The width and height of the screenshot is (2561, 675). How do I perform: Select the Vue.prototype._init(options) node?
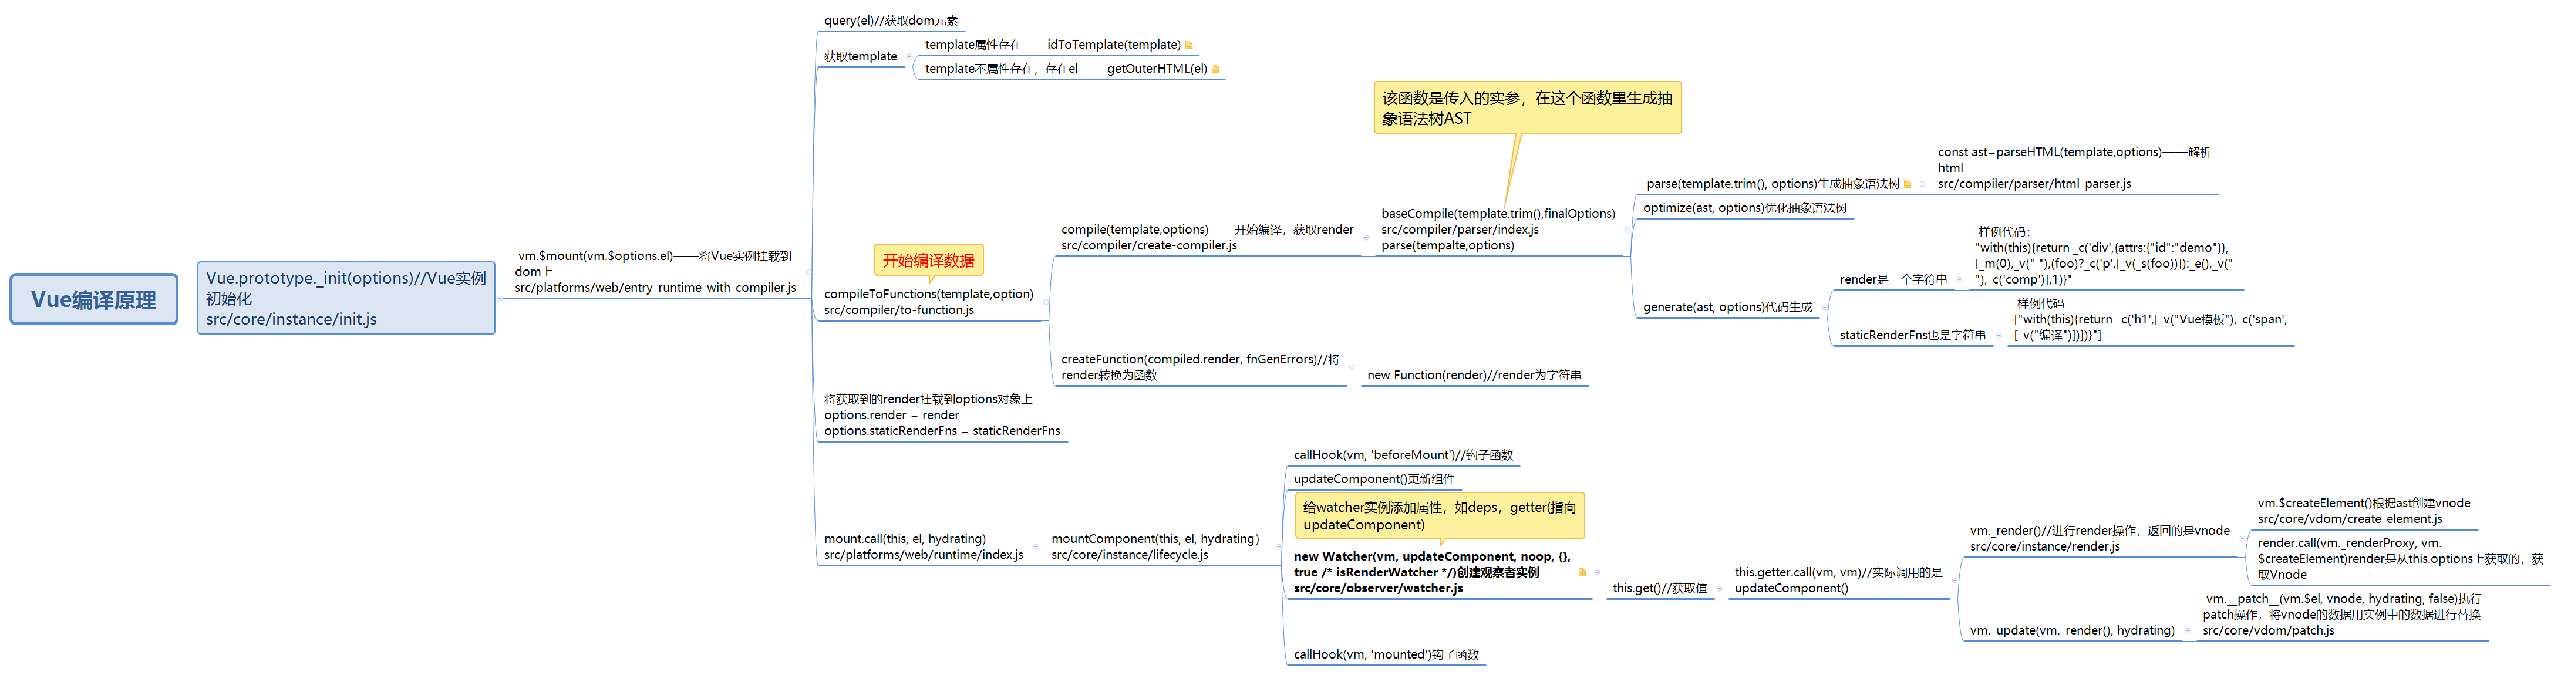click(x=346, y=298)
